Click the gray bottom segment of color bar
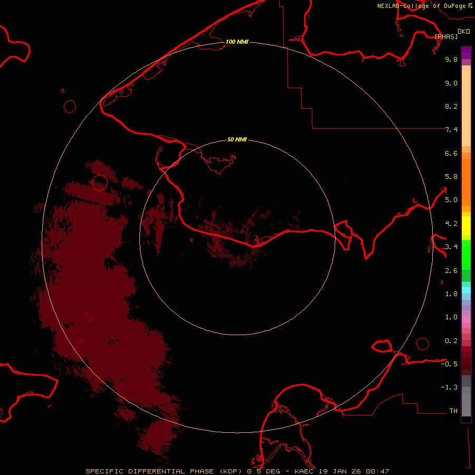The height and width of the screenshot is (475, 475). point(466,405)
